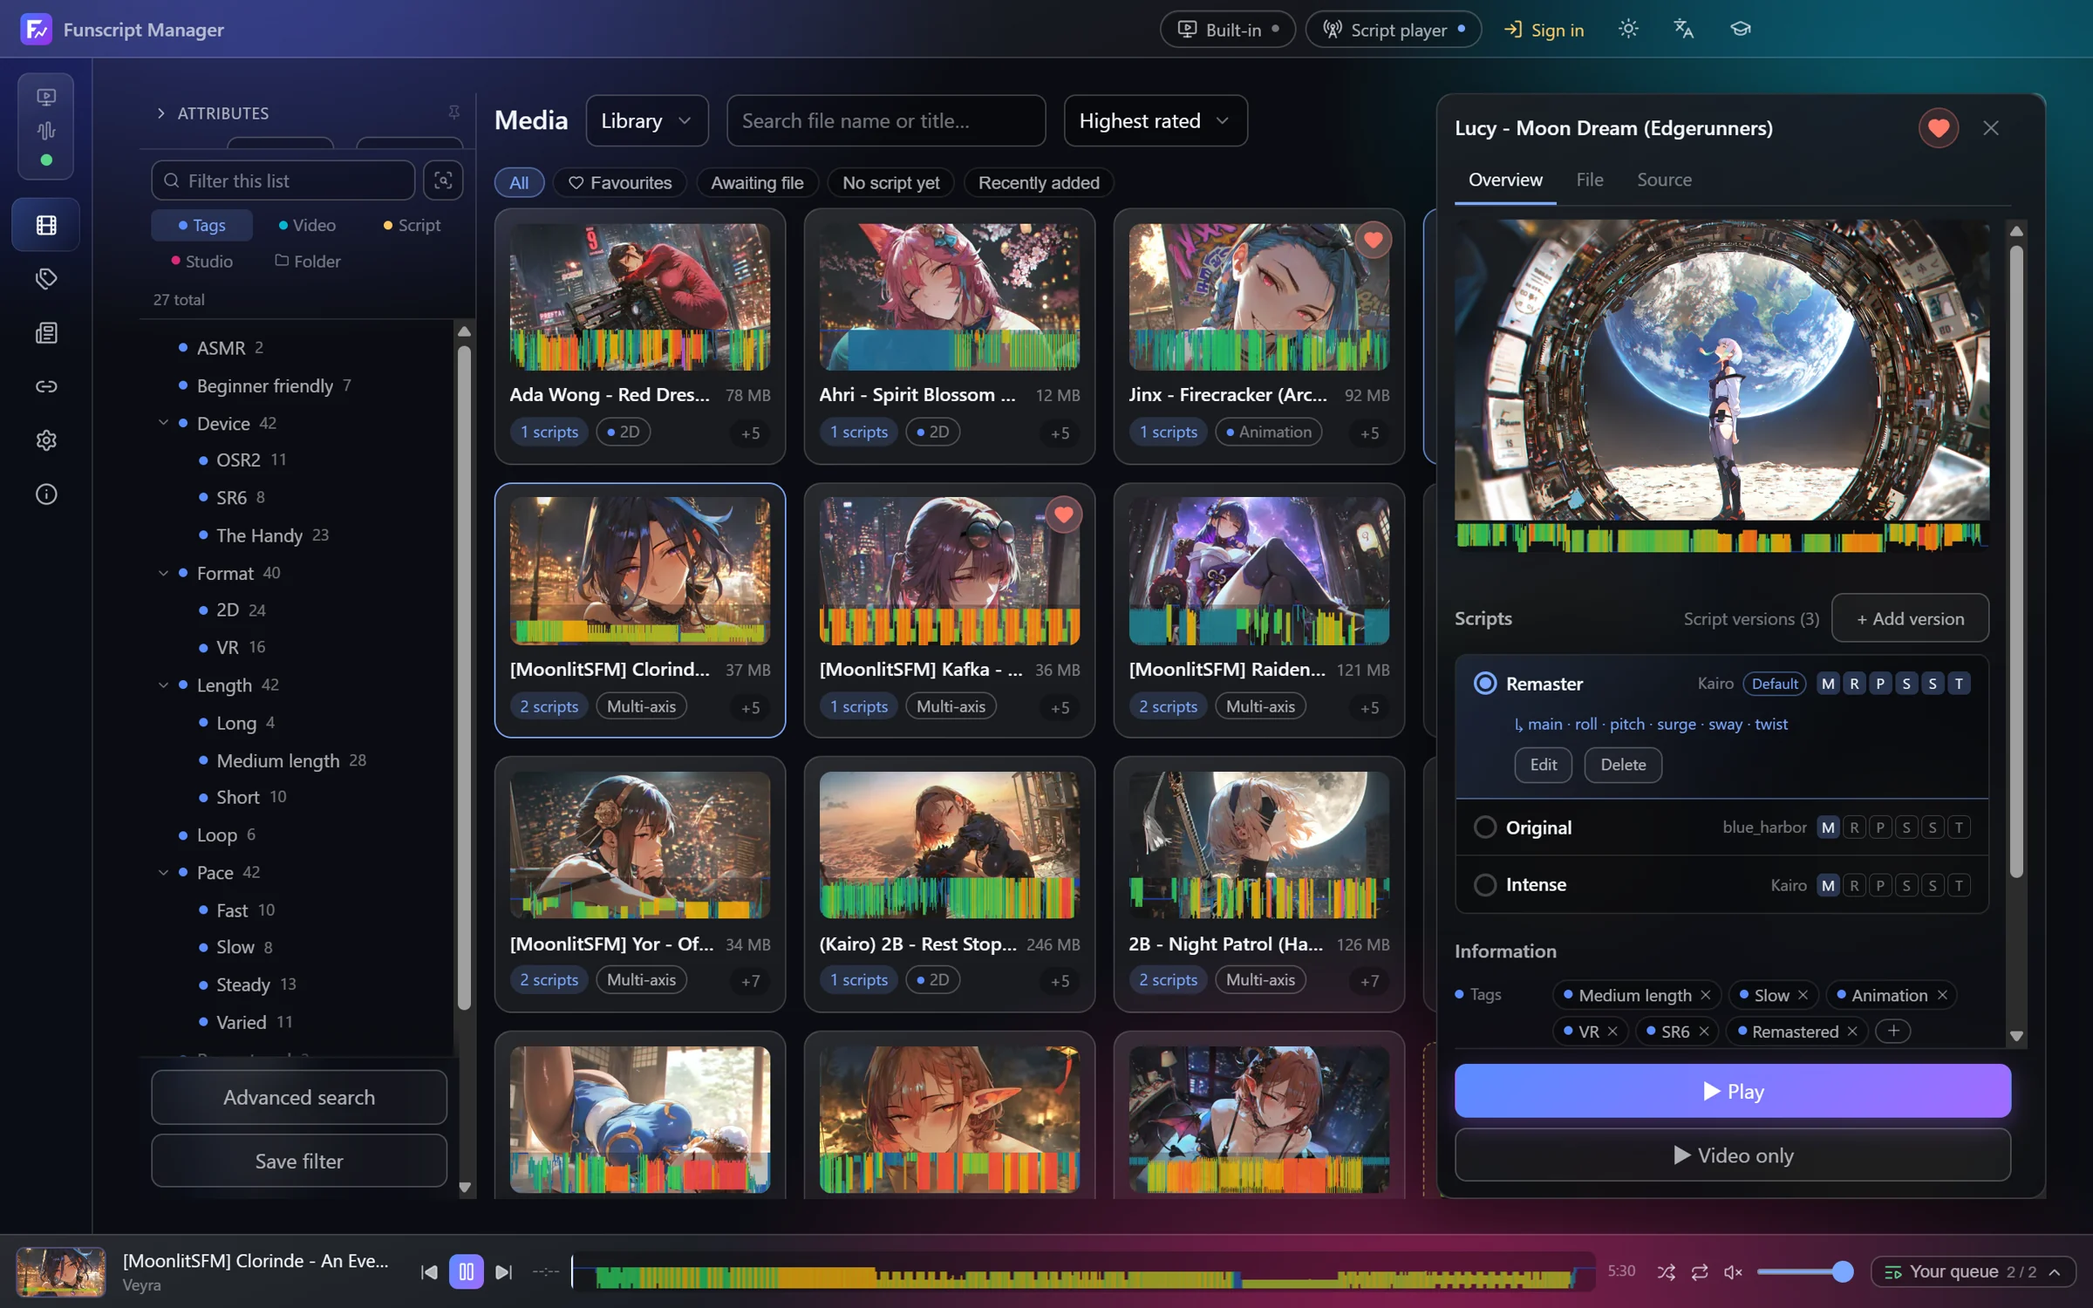Toggle favourite heart on Jinx card
The width and height of the screenshot is (2093, 1308).
click(x=1373, y=240)
